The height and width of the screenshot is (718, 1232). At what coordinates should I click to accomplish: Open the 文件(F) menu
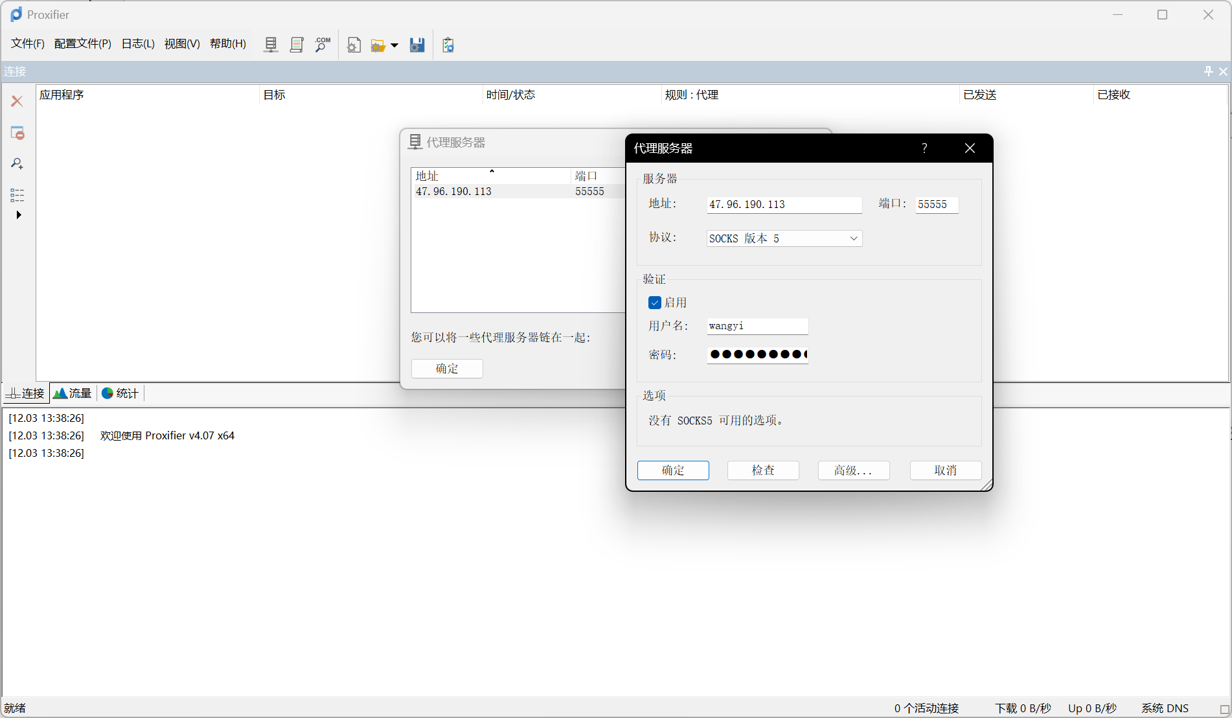[28, 43]
